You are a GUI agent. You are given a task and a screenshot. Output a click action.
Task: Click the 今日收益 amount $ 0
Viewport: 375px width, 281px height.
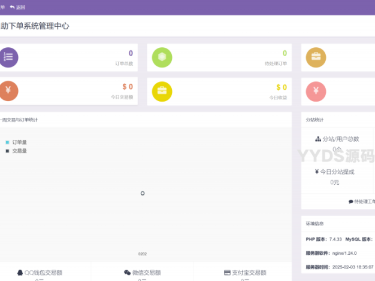pyautogui.click(x=282, y=87)
